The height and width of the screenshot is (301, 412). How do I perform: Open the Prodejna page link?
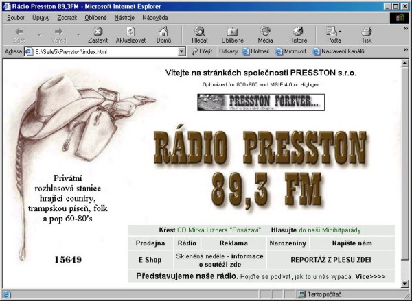[x=150, y=243]
